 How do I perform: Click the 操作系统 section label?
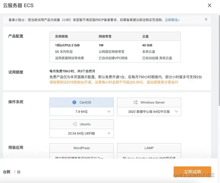16,102
